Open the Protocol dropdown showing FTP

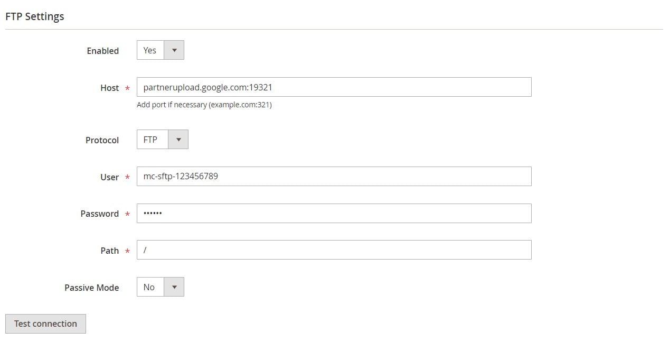tap(163, 140)
